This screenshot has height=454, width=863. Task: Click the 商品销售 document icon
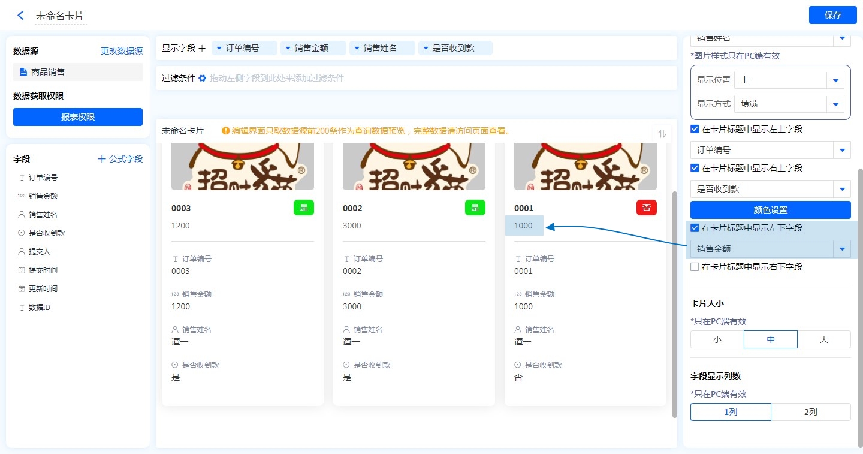click(23, 72)
